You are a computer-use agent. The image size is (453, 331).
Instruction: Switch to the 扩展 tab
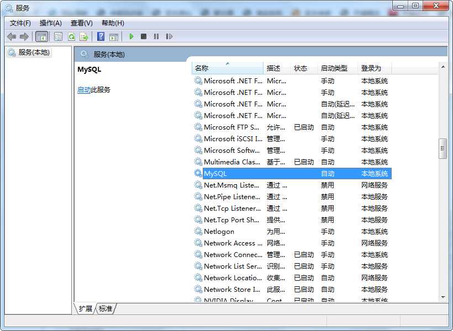click(85, 309)
